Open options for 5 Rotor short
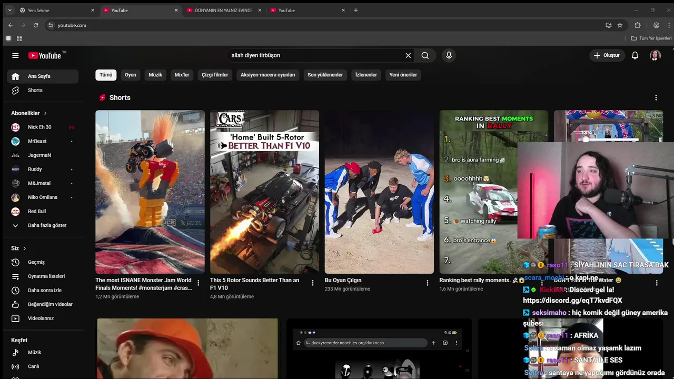 point(313,283)
